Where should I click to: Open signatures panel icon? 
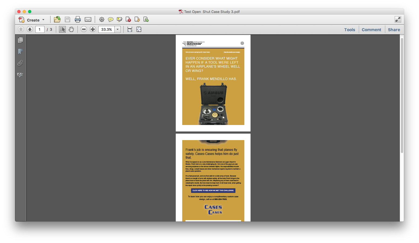[20, 75]
